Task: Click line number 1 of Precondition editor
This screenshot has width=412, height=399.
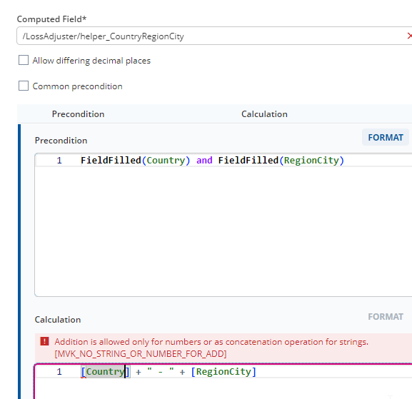Action: [x=59, y=160]
